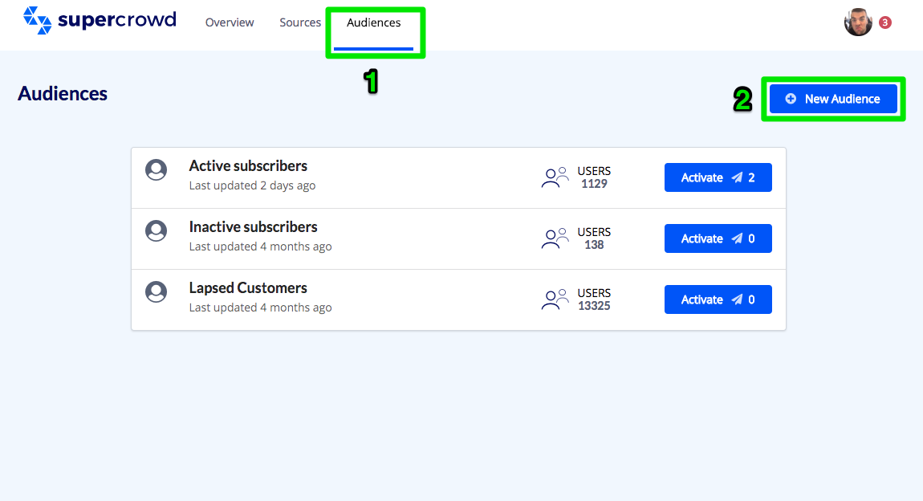Viewport: 923px width, 501px height.
Task: Click paper plane icon in Active subscribers Activate
Action: tap(737, 177)
